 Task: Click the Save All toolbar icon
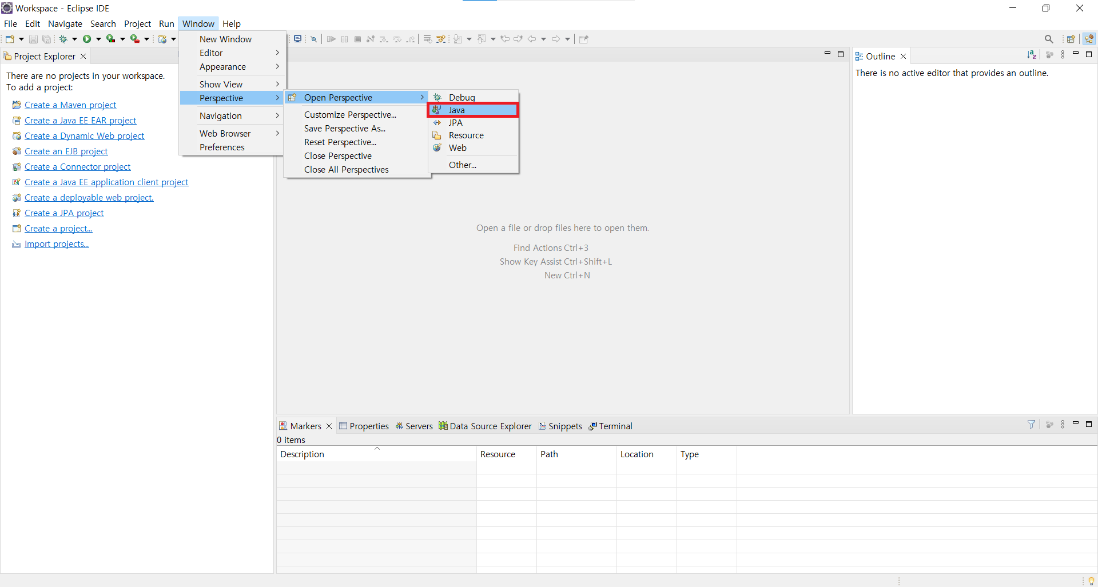pyautogui.click(x=47, y=39)
